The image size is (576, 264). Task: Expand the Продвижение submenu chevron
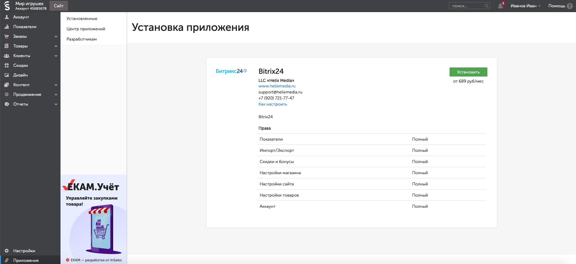[x=56, y=94]
